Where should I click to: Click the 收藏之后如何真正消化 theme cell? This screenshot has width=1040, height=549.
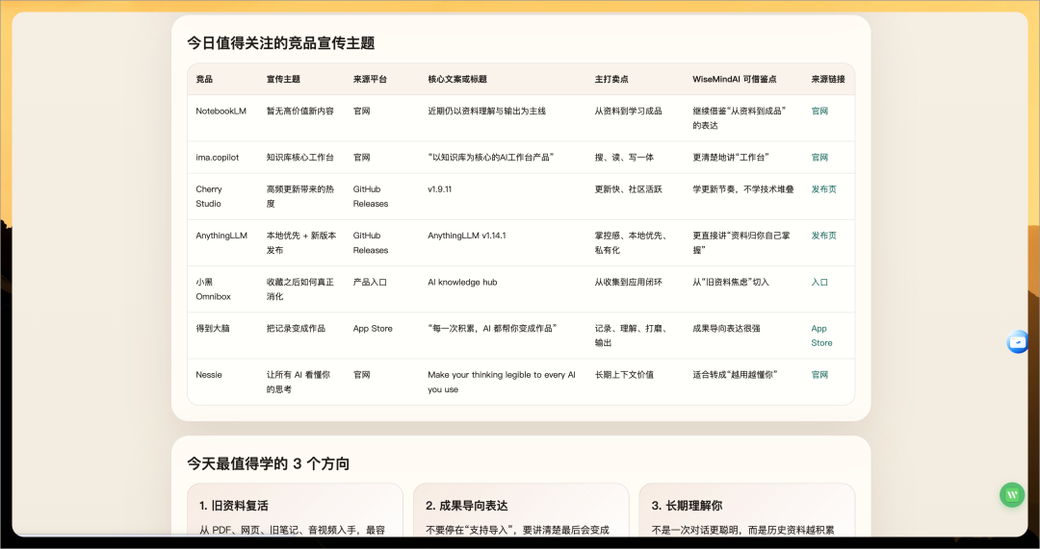tap(300, 289)
